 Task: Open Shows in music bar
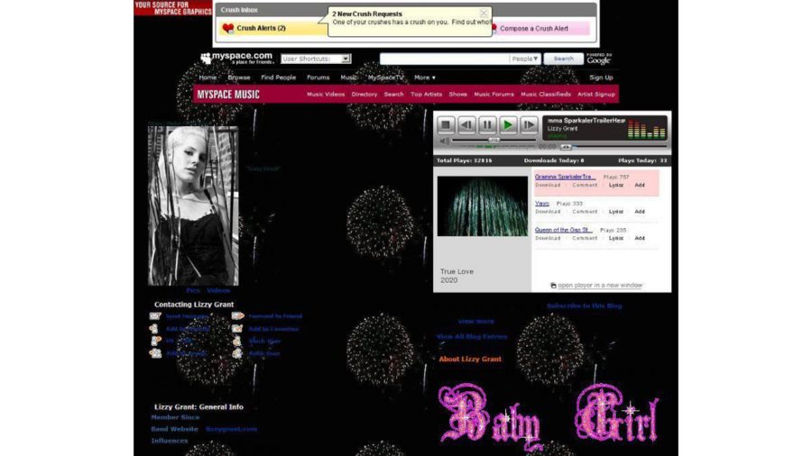click(457, 94)
